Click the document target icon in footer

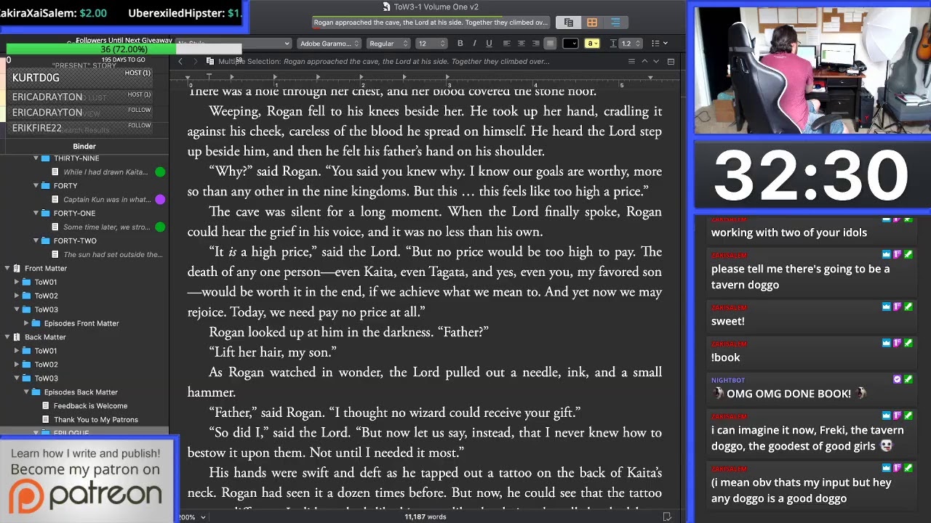tap(667, 517)
